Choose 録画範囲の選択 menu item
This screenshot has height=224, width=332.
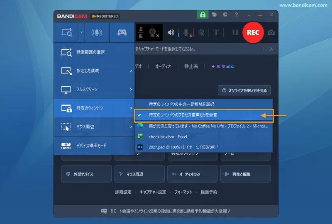pos(94,52)
